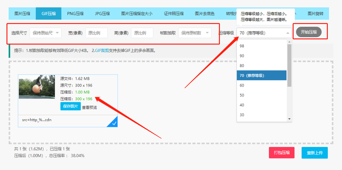This screenshot has height=170, width=342.
Task: Open the 选择尺寸 dropdown
Action: click(x=46, y=33)
